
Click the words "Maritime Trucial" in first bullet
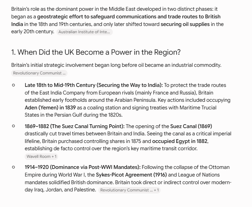198,108
